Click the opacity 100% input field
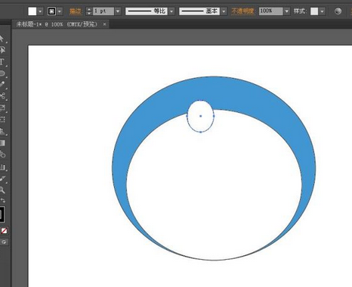 [270, 11]
